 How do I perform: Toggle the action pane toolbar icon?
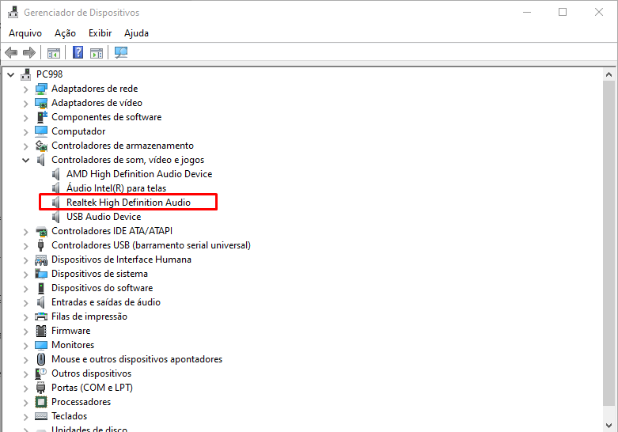click(x=97, y=52)
